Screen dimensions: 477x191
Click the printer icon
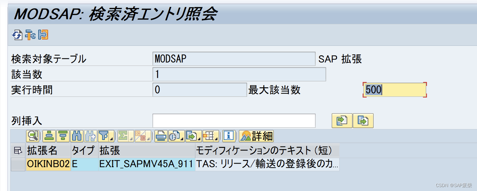[x=161, y=136]
